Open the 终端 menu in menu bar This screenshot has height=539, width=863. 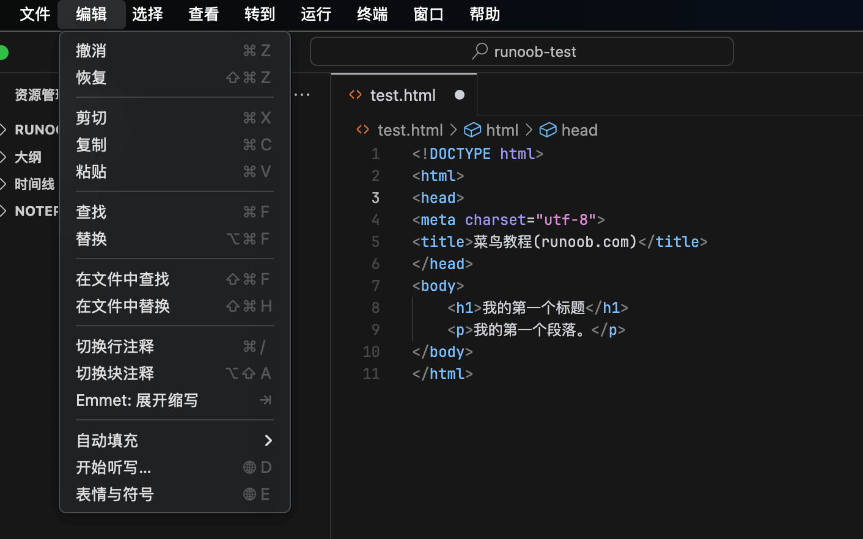pyautogui.click(x=372, y=14)
